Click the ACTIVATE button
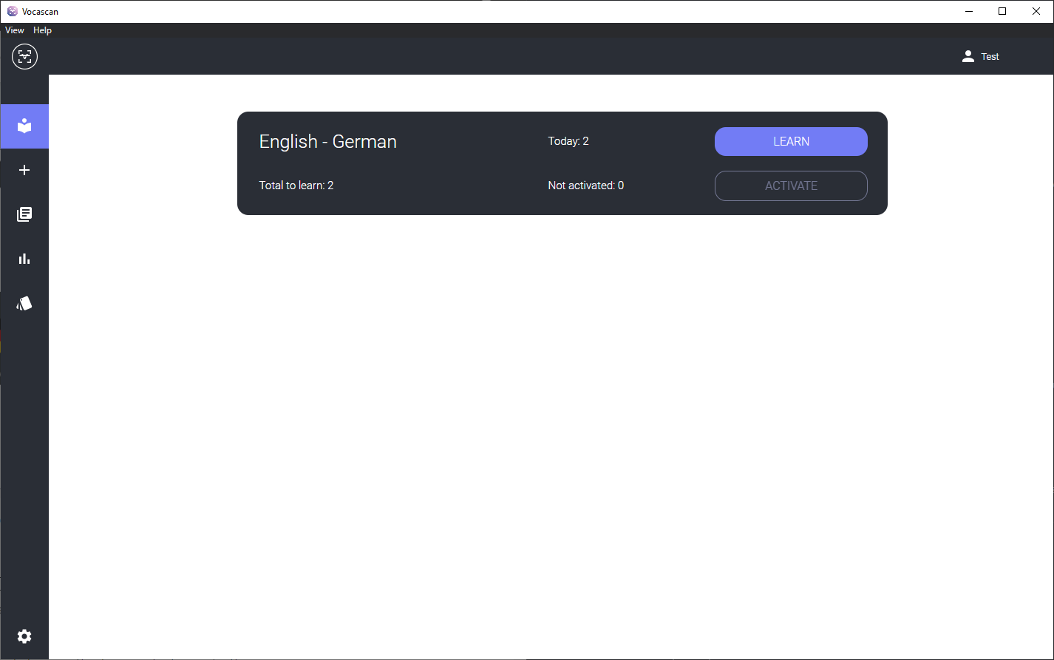The height and width of the screenshot is (660, 1054). pos(791,186)
